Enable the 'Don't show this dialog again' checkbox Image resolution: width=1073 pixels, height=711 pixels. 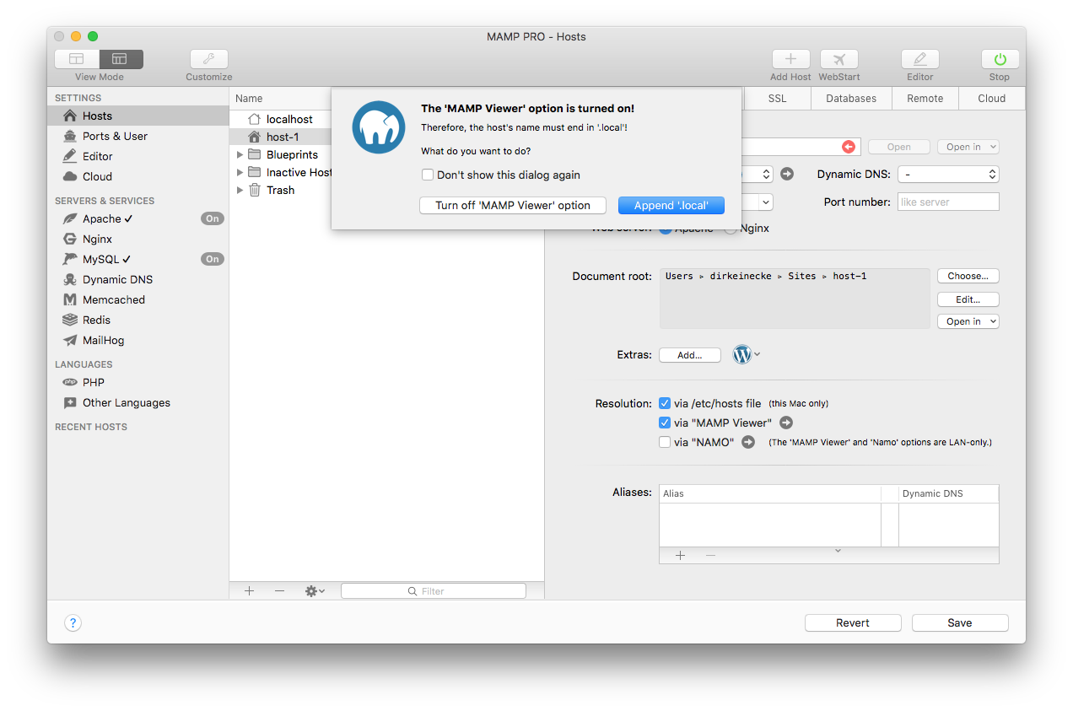(x=428, y=175)
